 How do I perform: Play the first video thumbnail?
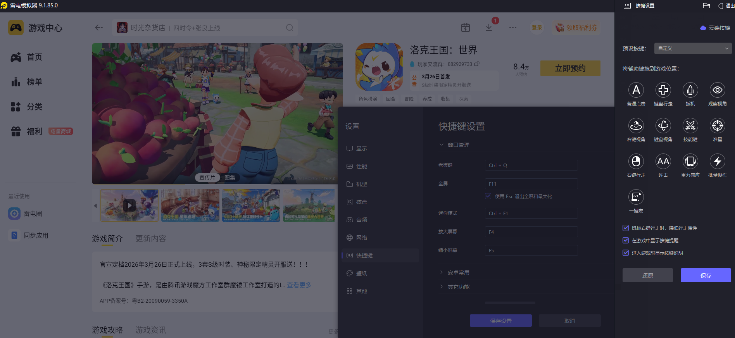click(129, 205)
